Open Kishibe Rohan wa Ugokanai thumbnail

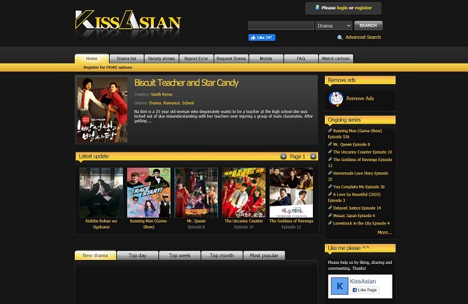pyautogui.click(x=101, y=192)
